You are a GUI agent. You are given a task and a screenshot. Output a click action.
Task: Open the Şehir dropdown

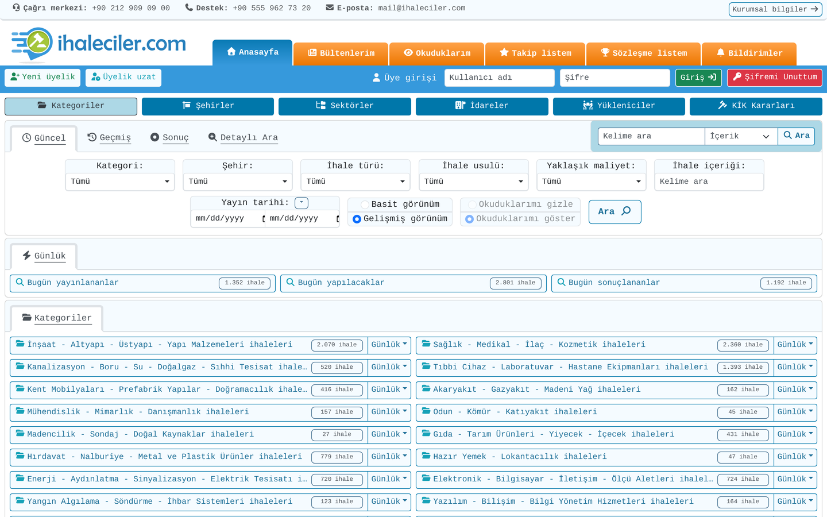[x=238, y=182]
